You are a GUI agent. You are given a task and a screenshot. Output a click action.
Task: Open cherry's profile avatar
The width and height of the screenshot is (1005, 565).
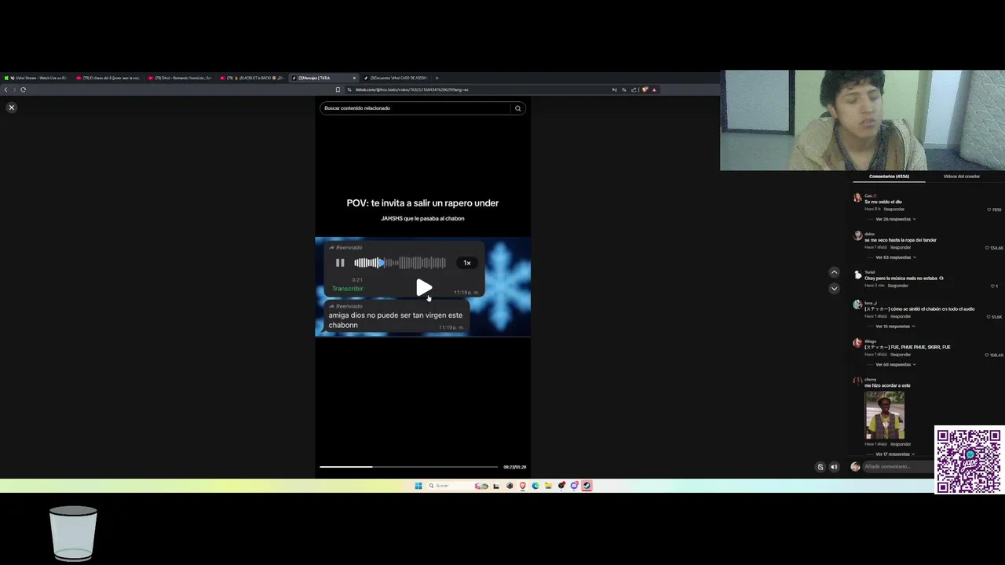tap(857, 381)
